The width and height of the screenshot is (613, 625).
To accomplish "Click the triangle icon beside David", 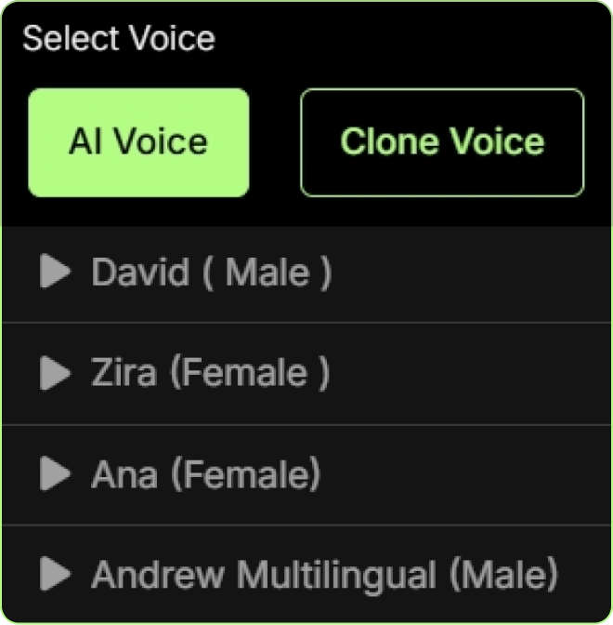I will tap(56, 272).
